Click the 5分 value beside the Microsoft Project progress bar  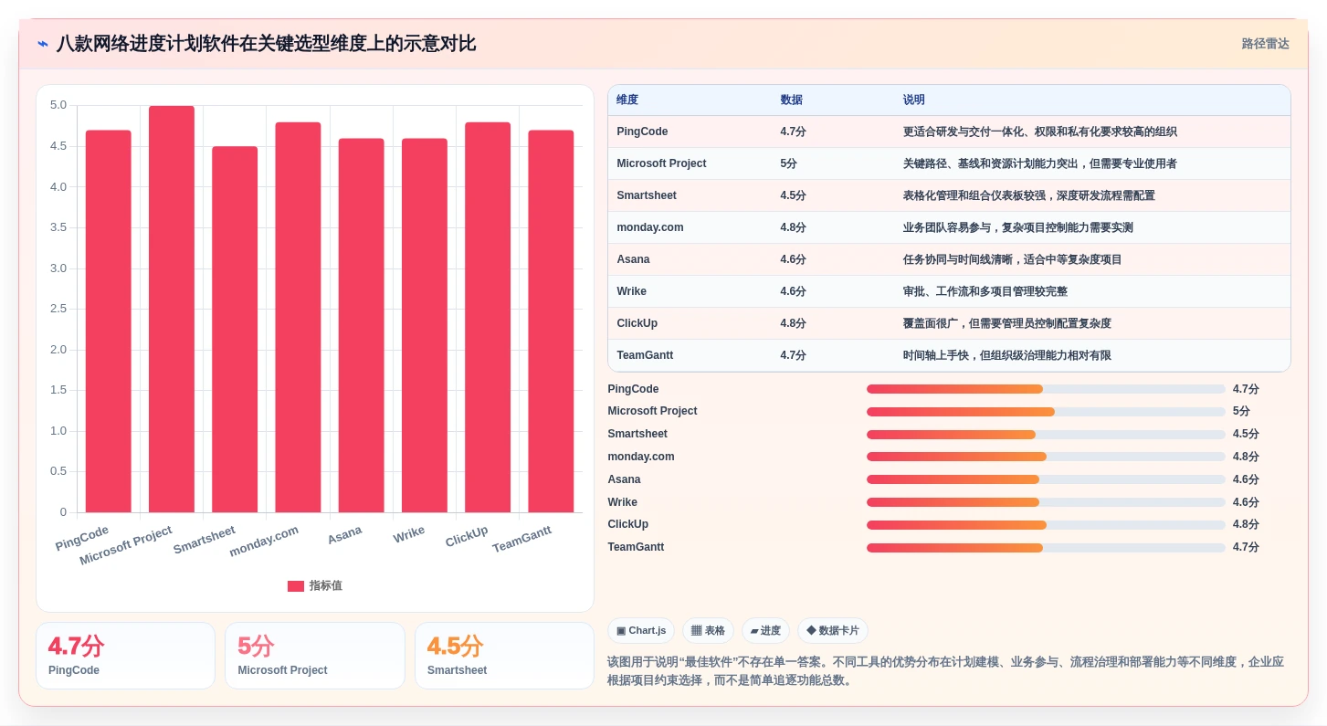point(1241,412)
